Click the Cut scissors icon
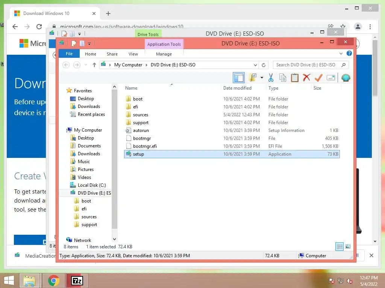 coord(271,78)
